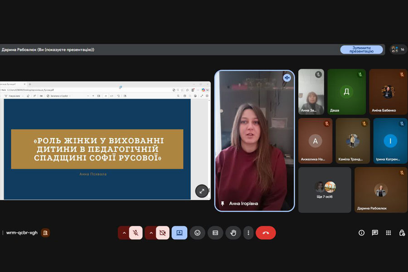Screen dimensions: 408x272
Task: Select the Ірина Катрен... participant tile
Action: tap(390, 141)
